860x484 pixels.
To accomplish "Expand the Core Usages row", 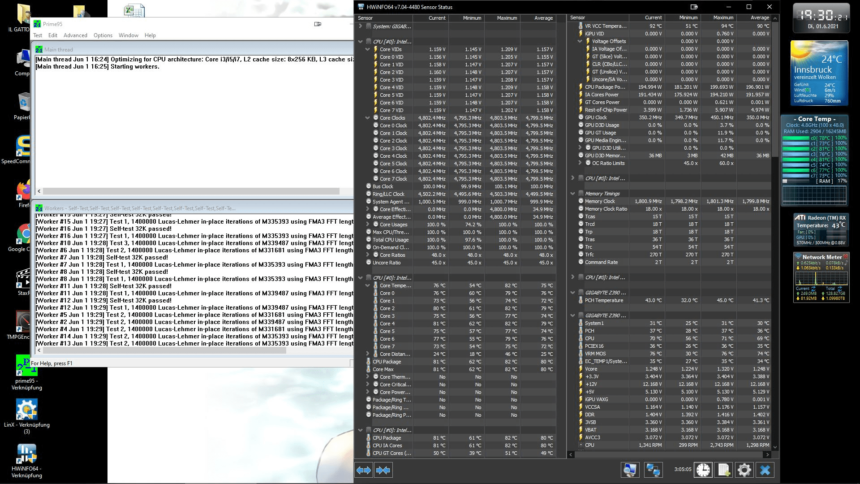I will coord(368,225).
